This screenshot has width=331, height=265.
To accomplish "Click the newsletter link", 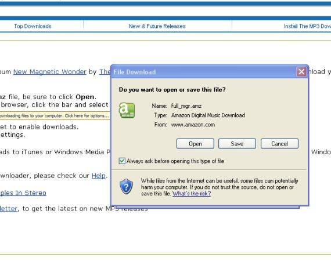I will tap(9, 209).
